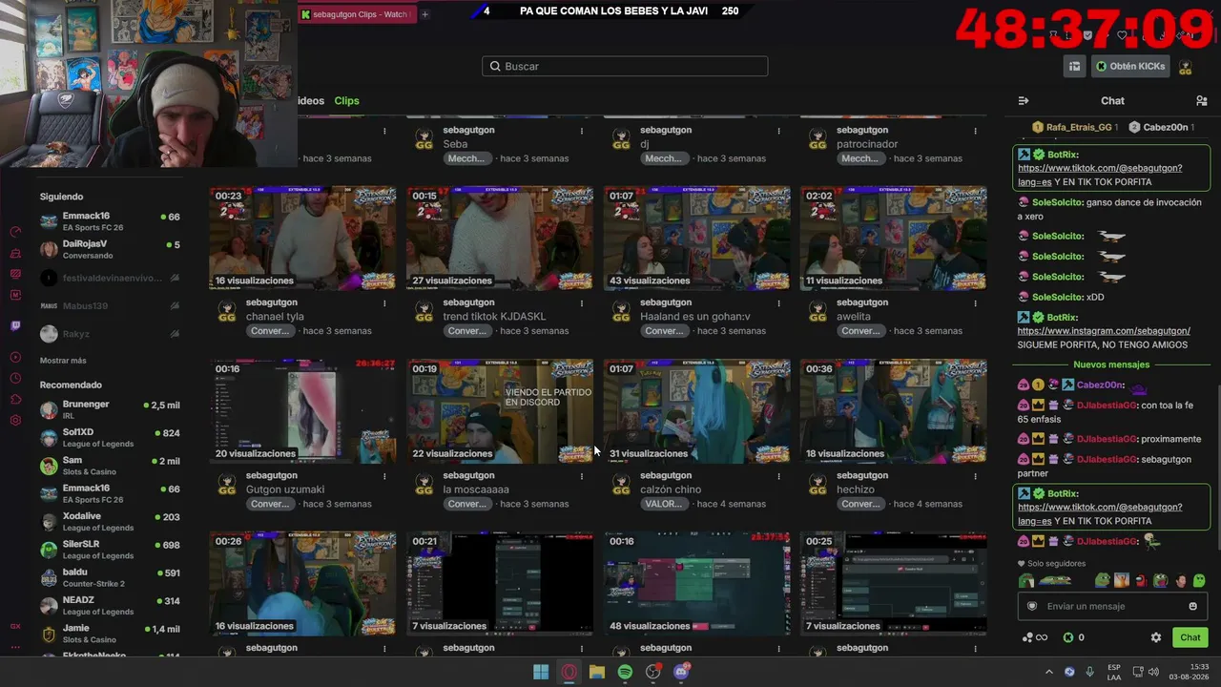Open the ESP LAA keyboard language indicator

pyautogui.click(x=1114, y=672)
